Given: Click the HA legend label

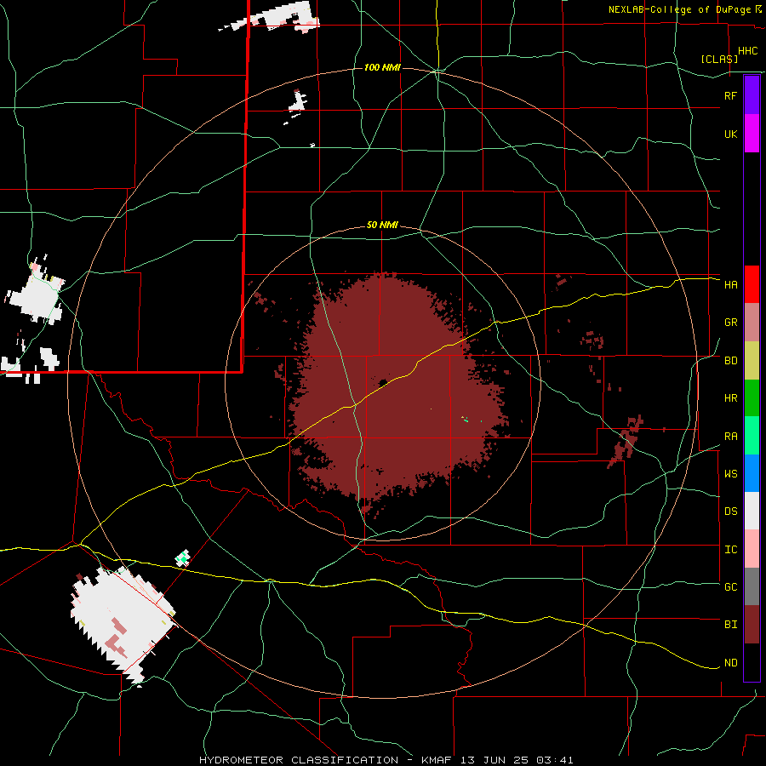Looking at the screenshot, I should pos(730,285).
